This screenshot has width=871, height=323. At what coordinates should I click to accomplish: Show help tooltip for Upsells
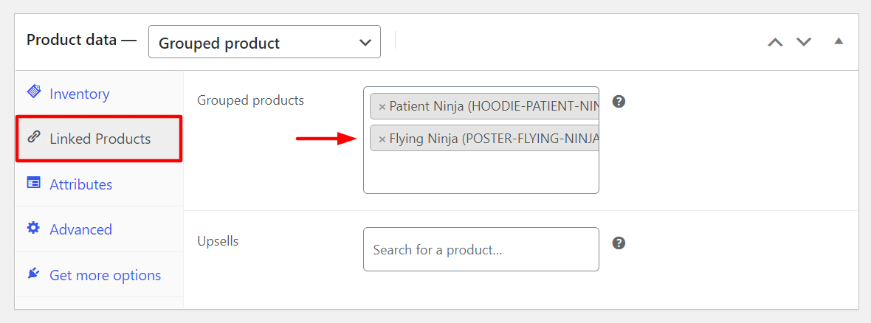pos(619,243)
